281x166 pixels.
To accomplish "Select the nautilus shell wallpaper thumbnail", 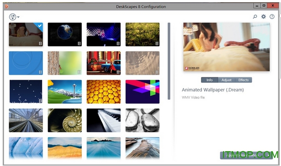I will (x=65, y=120).
